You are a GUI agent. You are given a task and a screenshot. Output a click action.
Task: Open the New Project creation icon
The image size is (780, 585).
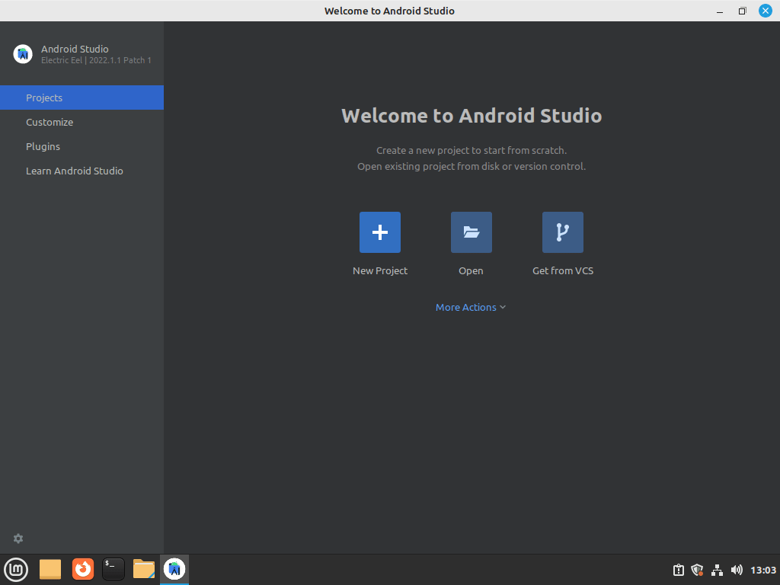379,232
